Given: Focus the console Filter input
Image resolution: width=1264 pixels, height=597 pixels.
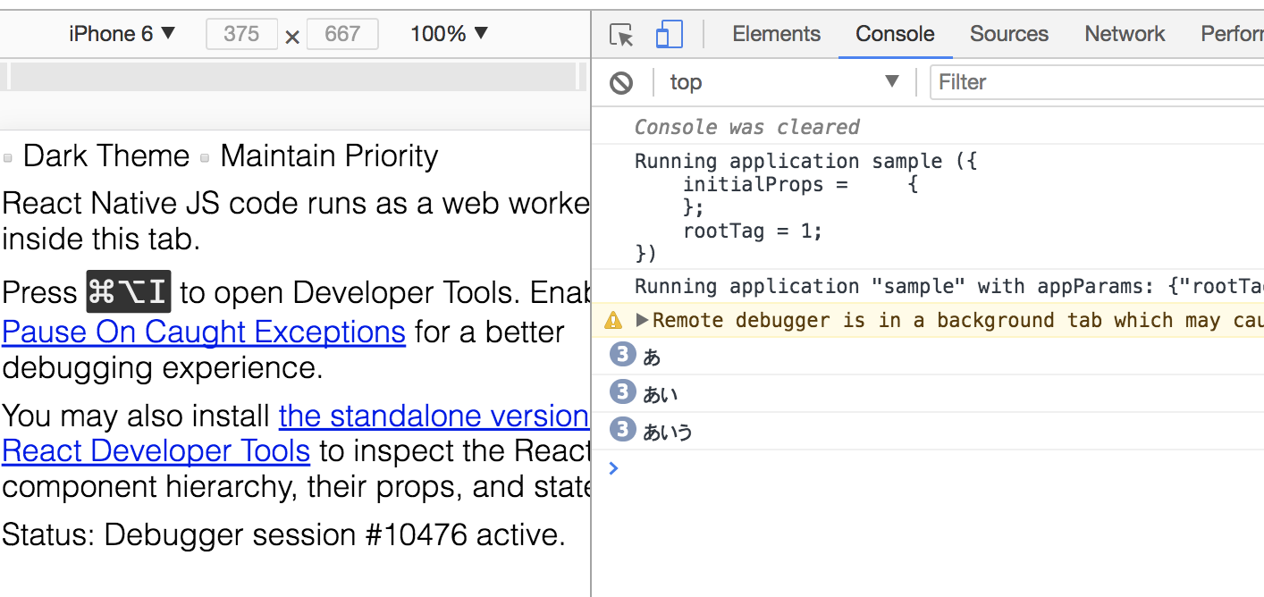Looking at the screenshot, I should tap(1097, 82).
